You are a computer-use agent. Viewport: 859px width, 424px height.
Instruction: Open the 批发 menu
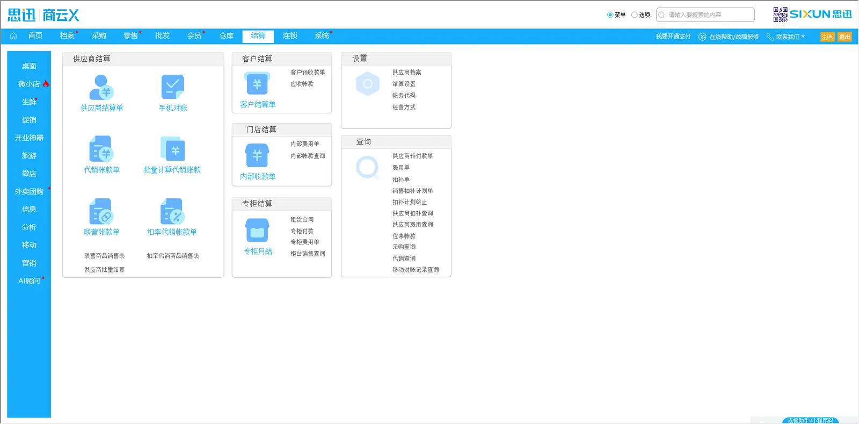coord(163,36)
